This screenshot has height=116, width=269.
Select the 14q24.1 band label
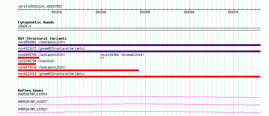pyautogui.click(x=24, y=26)
